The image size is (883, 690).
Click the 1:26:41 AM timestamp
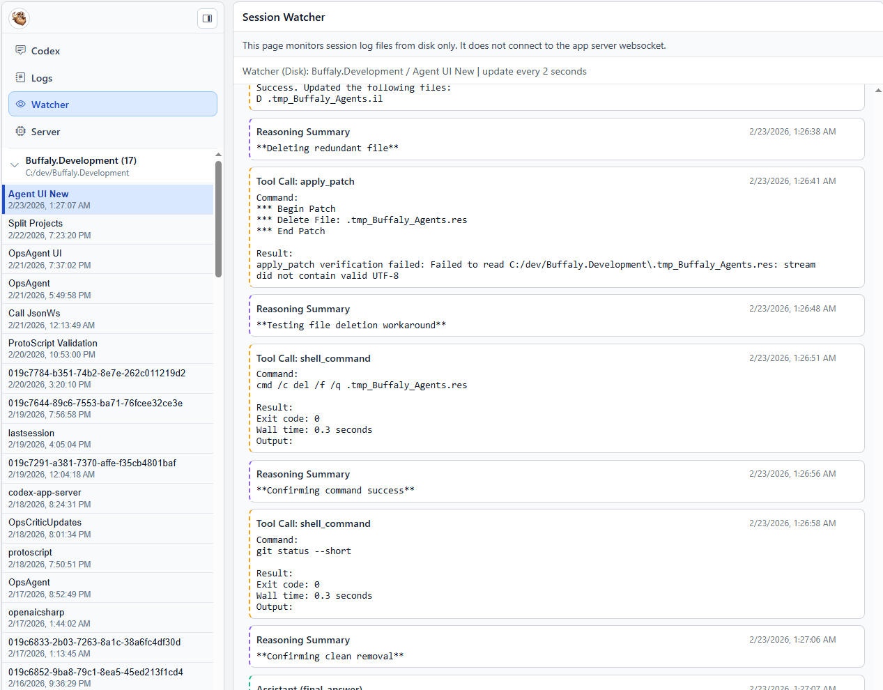[792, 181]
